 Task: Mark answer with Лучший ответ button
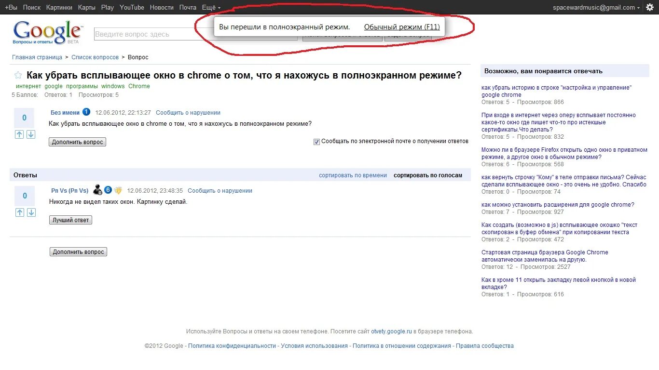pyautogui.click(x=70, y=220)
